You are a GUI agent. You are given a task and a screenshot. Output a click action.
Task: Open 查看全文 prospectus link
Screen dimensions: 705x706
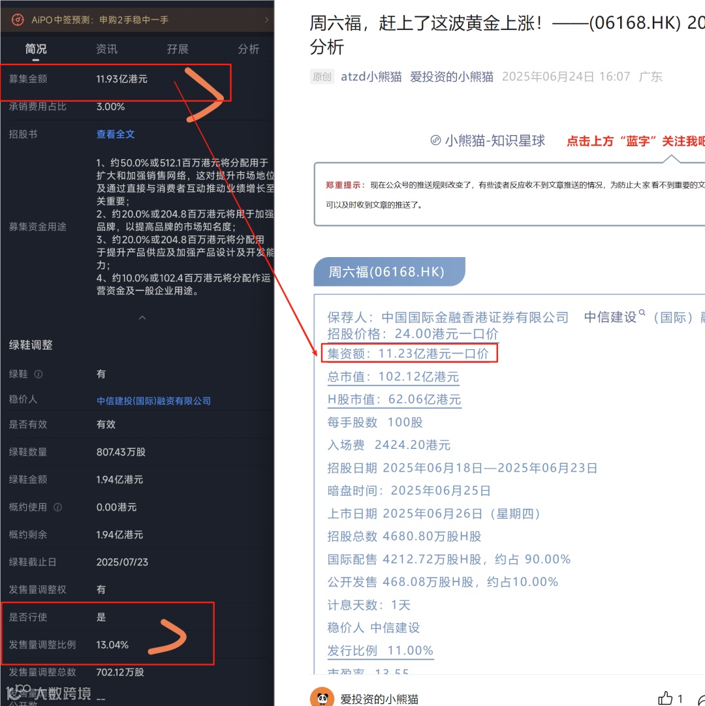coord(116,134)
